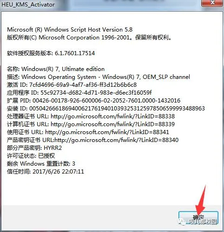This screenshot has width=224, height=232.
Task: Click the Microsoft Corporation copyright line
Action: pos(90,38)
